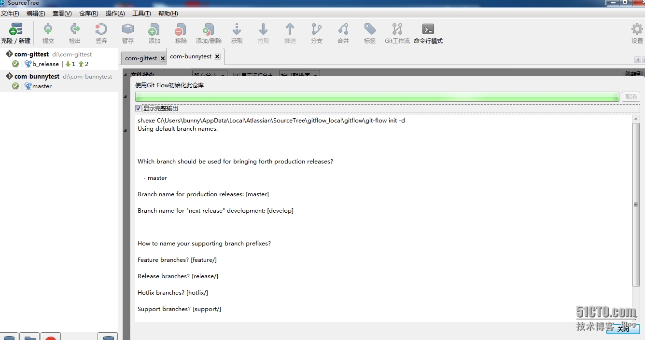
Task: Click the green Git Flow progress bar
Action: [377, 97]
